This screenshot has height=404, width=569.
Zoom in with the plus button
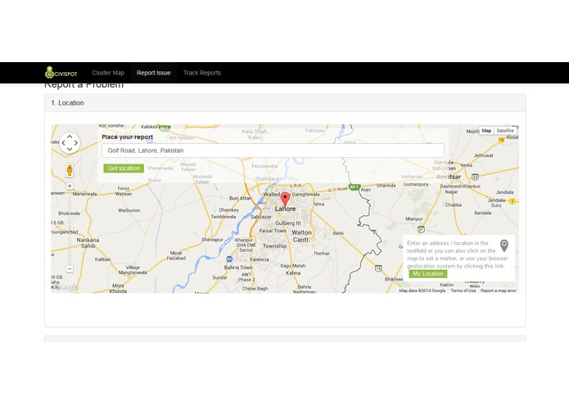click(70, 186)
